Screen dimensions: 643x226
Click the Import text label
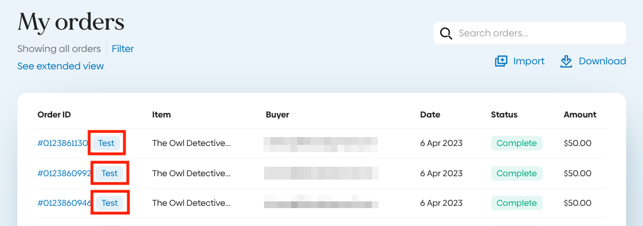pyautogui.click(x=529, y=61)
